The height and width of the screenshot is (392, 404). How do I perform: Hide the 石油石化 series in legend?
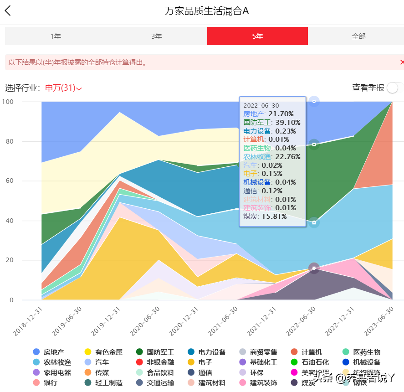point(310,362)
